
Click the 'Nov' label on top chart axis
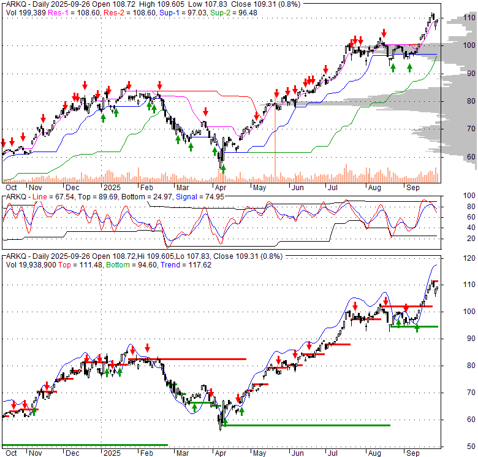(x=35, y=188)
